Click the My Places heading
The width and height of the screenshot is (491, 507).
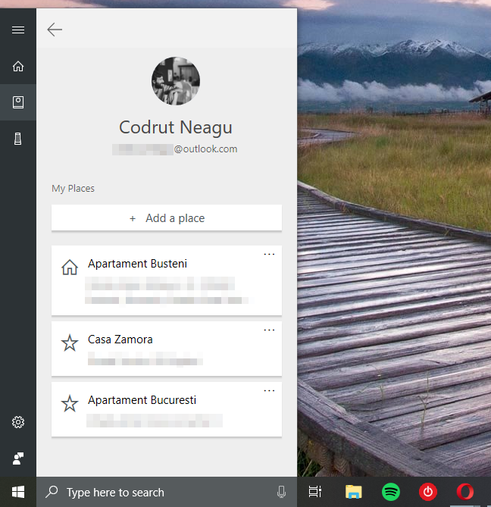73,189
